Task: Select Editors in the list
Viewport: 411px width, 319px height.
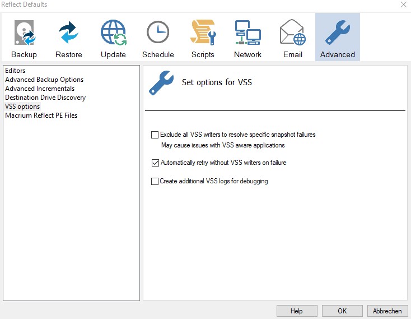Action: 15,71
